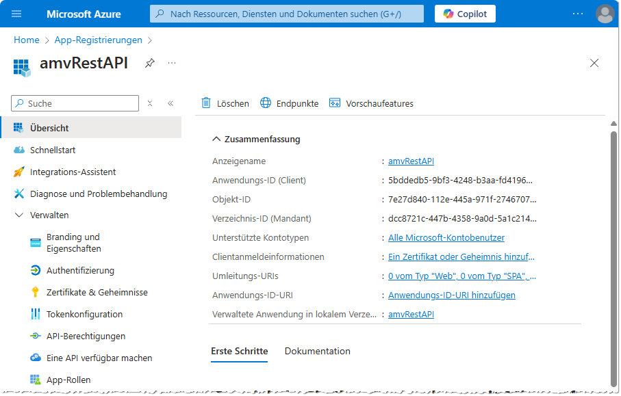
Task: Open Copilot in the top bar
Action: tap(464, 13)
